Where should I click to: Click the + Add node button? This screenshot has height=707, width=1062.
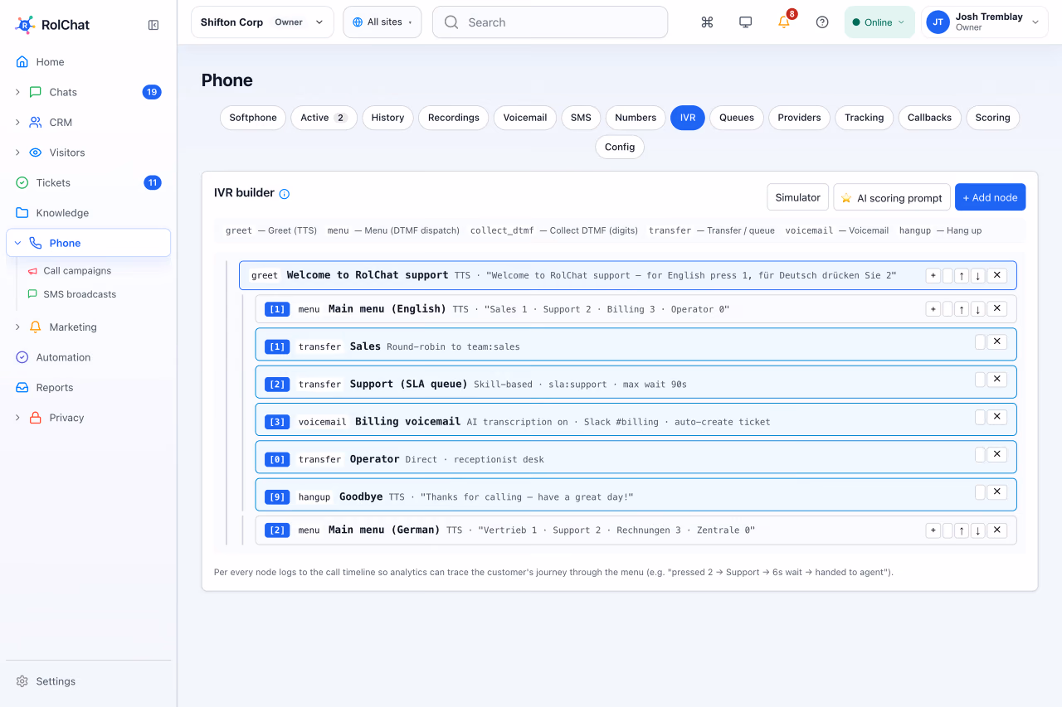click(x=990, y=197)
